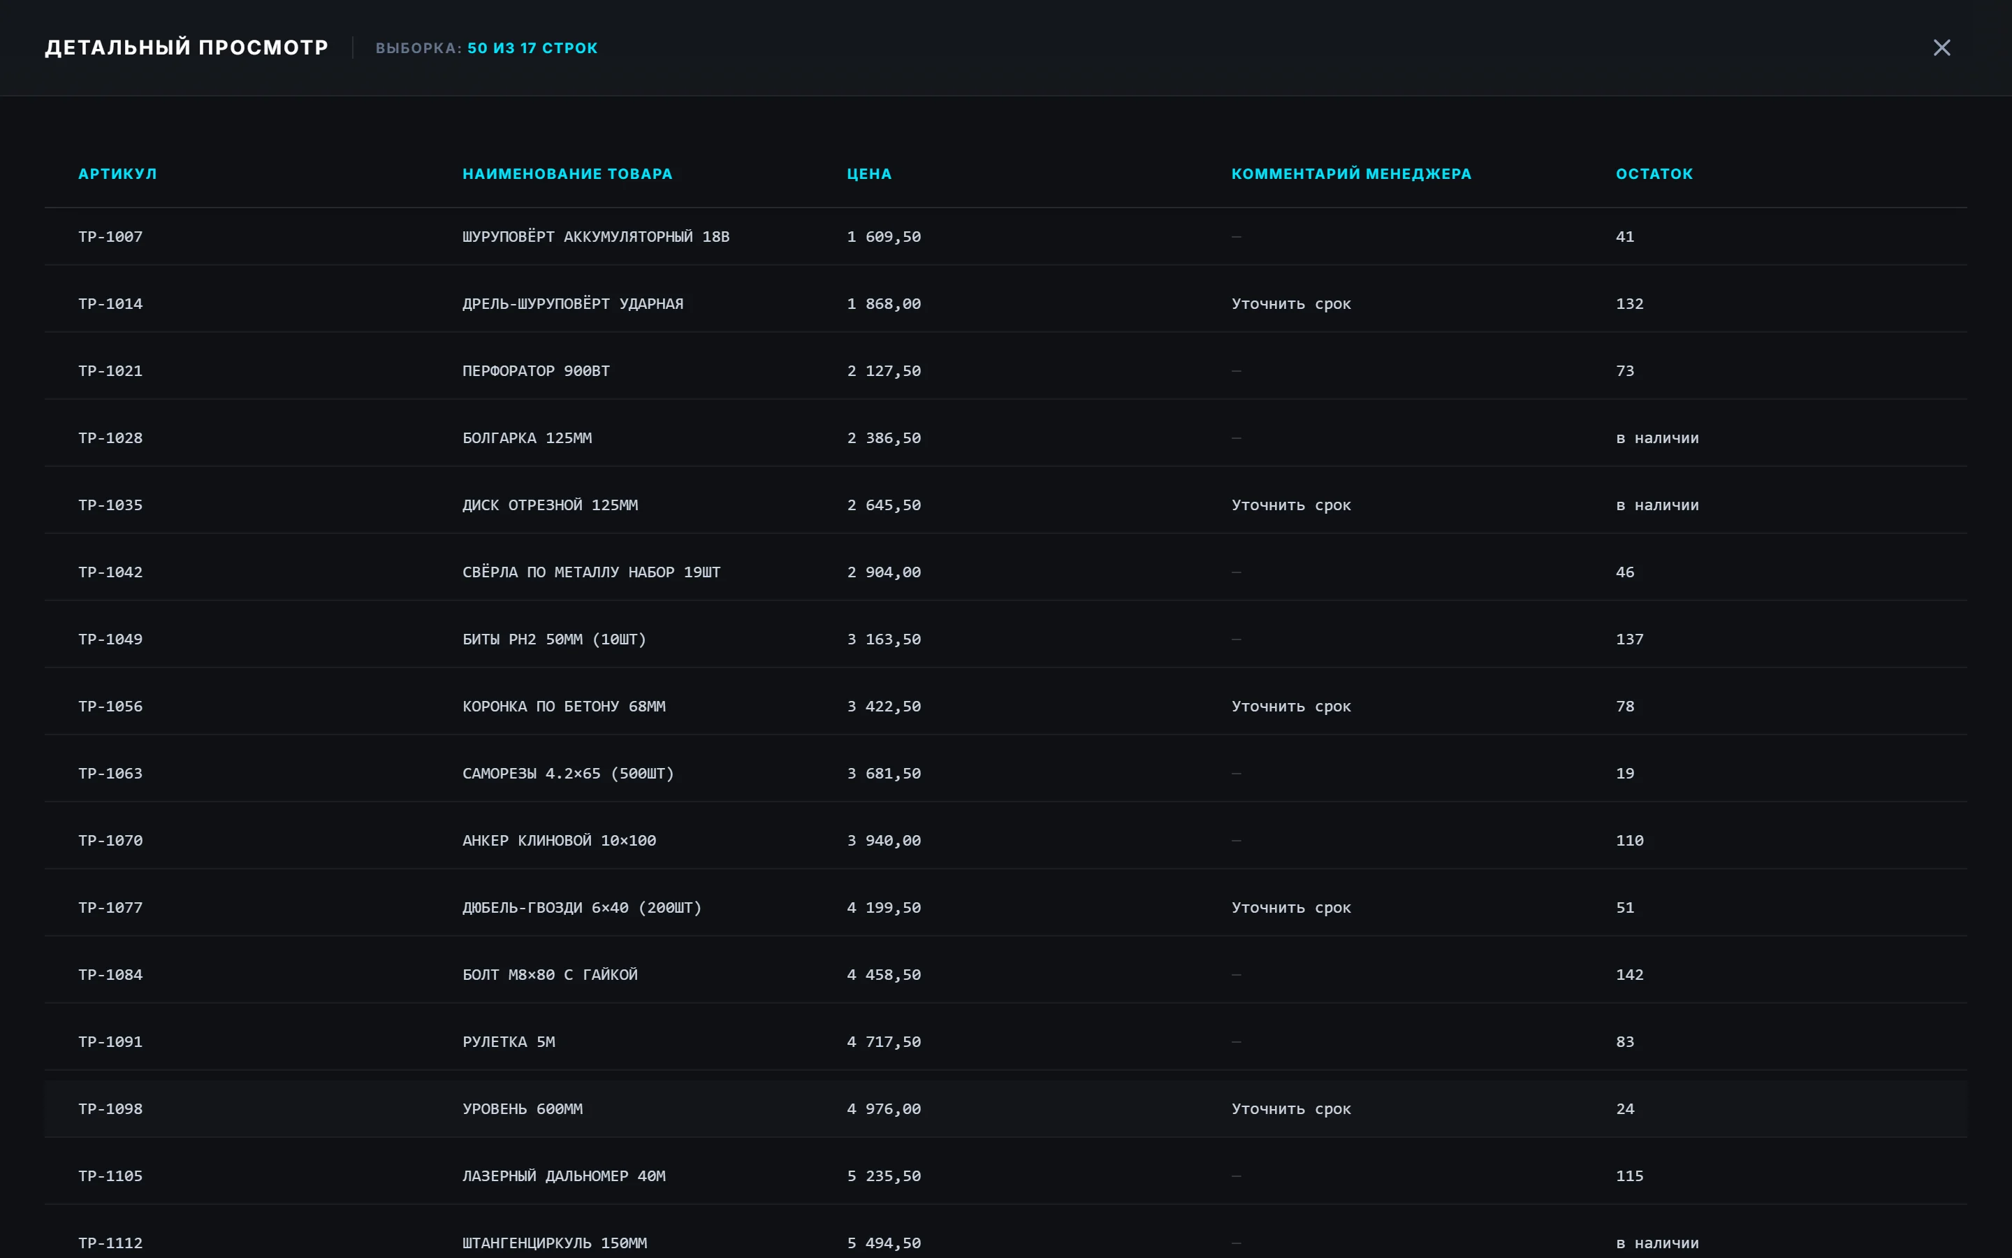Click stock value 137
This screenshot has width=2012, height=1258.
pyautogui.click(x=1630, y=639)
